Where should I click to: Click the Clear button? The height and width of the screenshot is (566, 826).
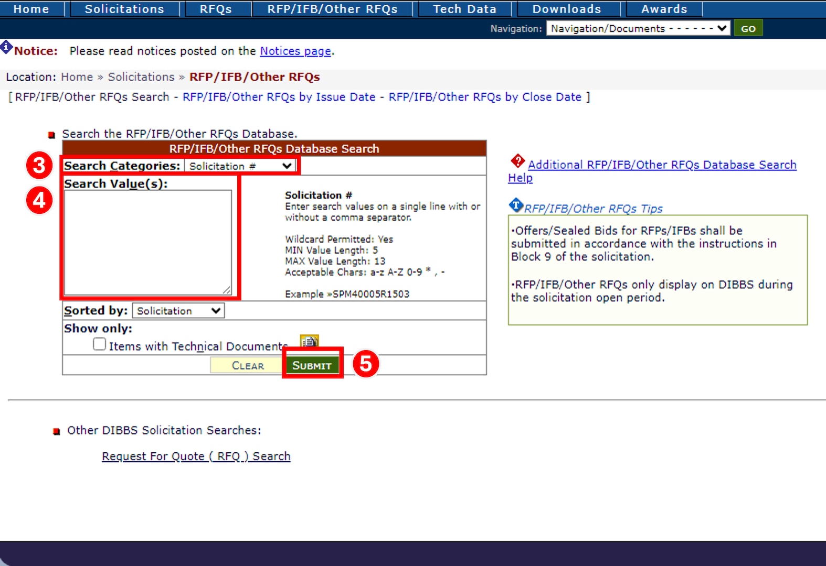point(248,365)
